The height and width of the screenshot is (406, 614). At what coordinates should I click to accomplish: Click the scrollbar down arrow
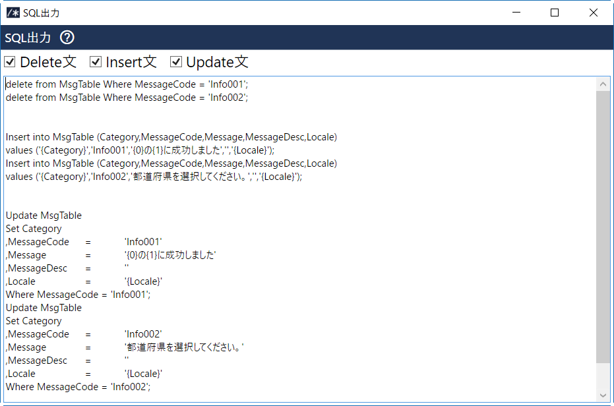(x=603, y=394)
